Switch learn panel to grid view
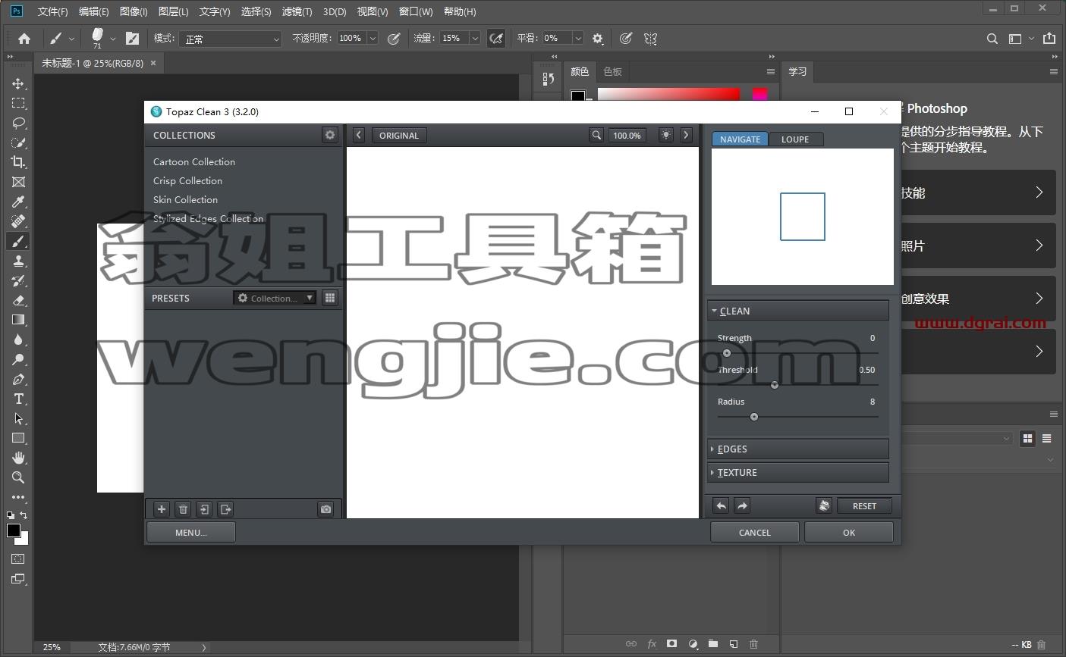1066x657 pixels. [x=1027, y=439]
